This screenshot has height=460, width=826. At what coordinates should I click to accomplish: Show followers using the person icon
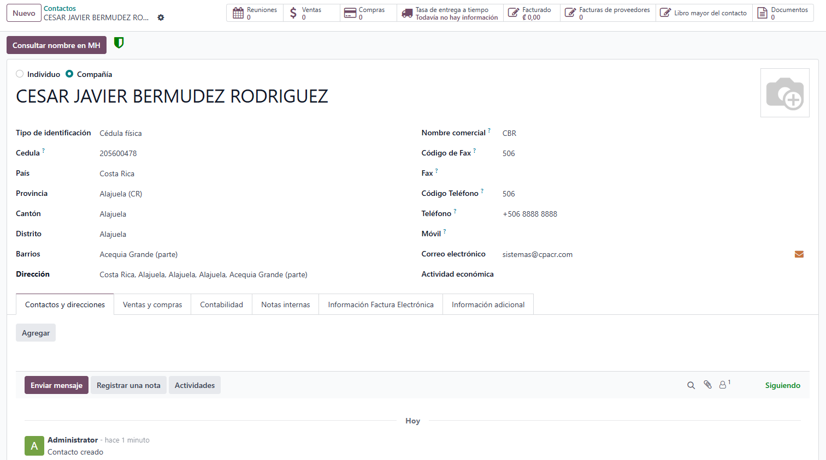[723, 385]
